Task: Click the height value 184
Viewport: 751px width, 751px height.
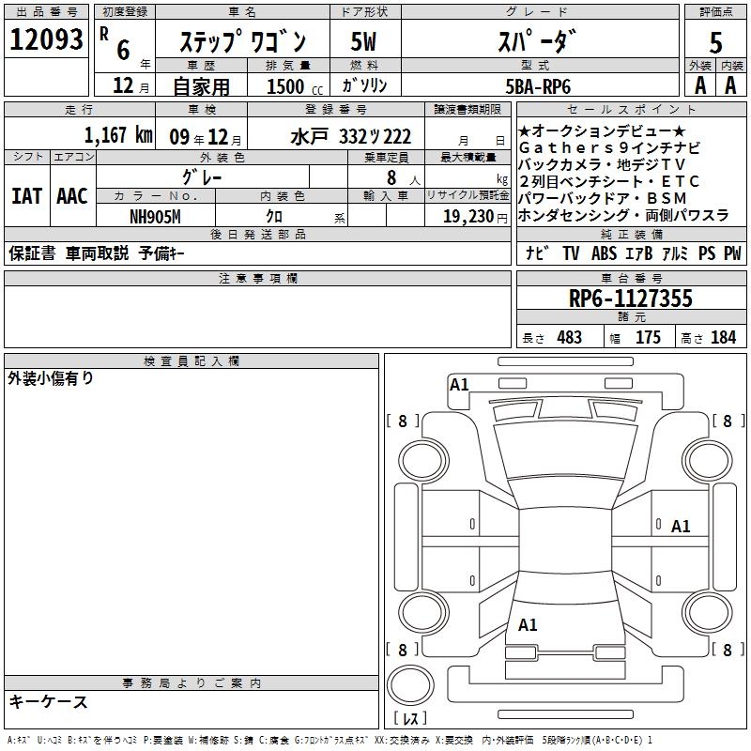Action: (723, 338)
